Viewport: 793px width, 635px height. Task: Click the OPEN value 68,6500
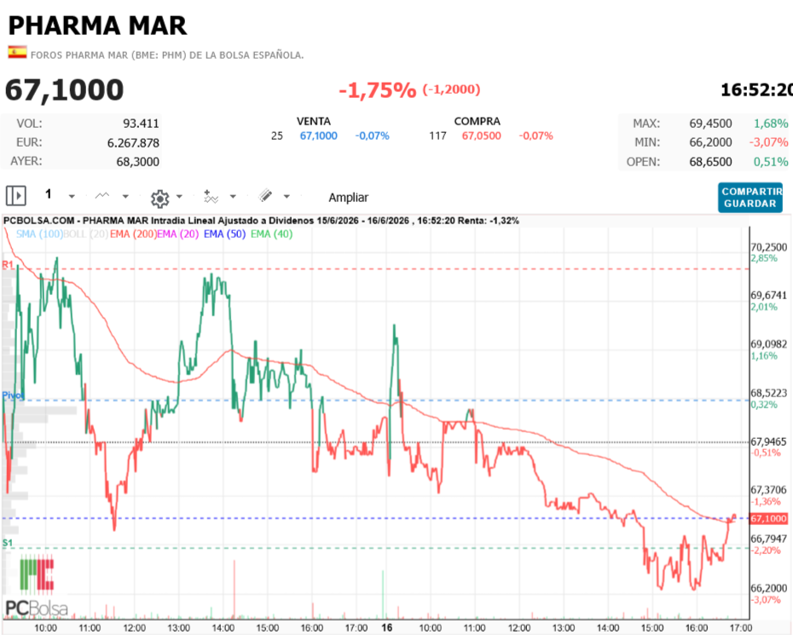click(x=710, y=162)
